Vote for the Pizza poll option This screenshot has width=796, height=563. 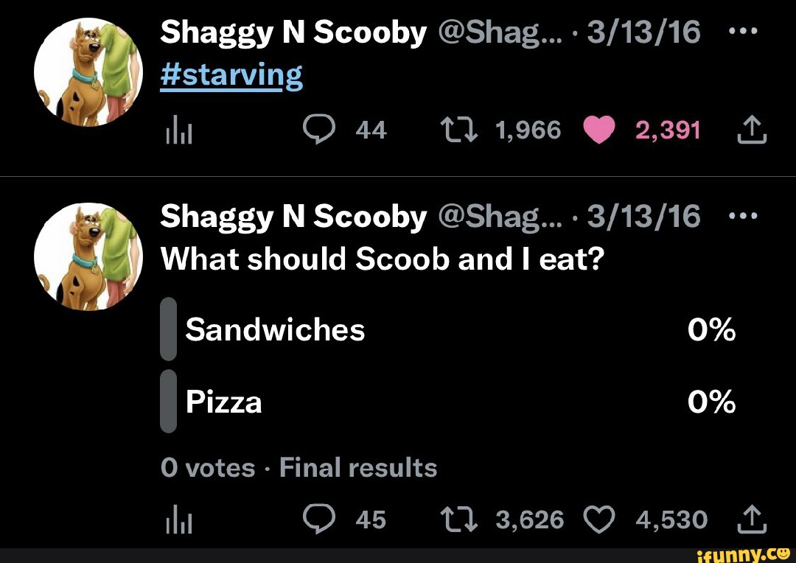[x=225, y=402]
